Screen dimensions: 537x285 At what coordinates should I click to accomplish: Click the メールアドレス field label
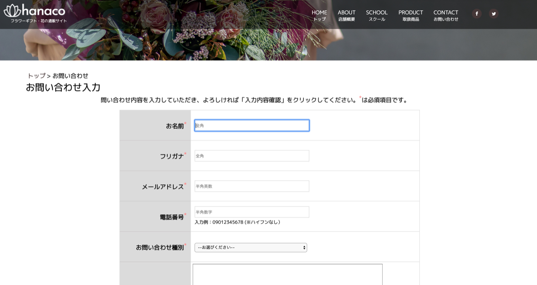click(162, 187)
